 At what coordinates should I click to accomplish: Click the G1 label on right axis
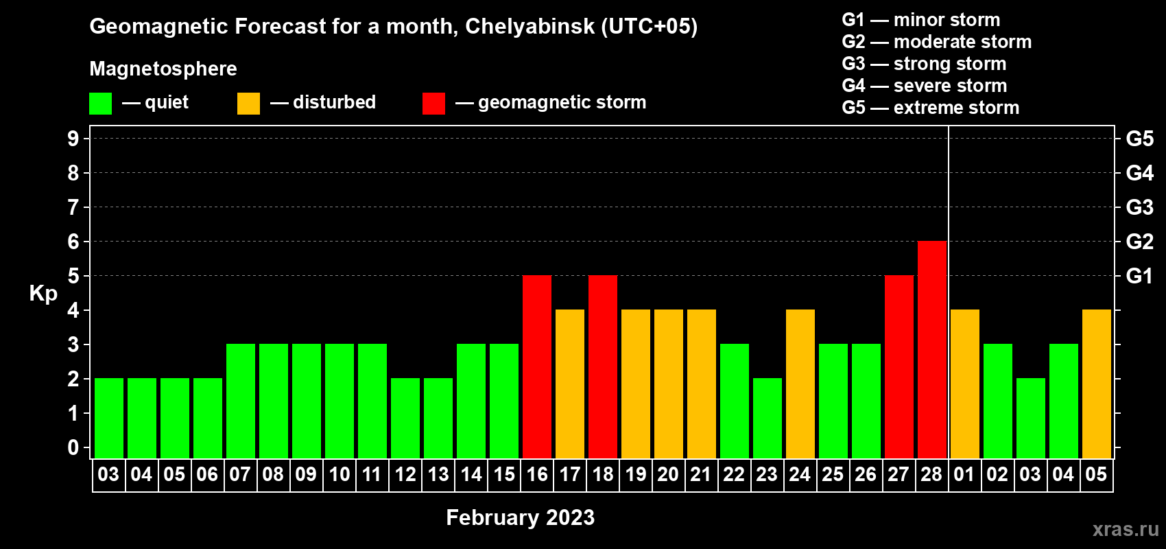tap(1140, 276)
